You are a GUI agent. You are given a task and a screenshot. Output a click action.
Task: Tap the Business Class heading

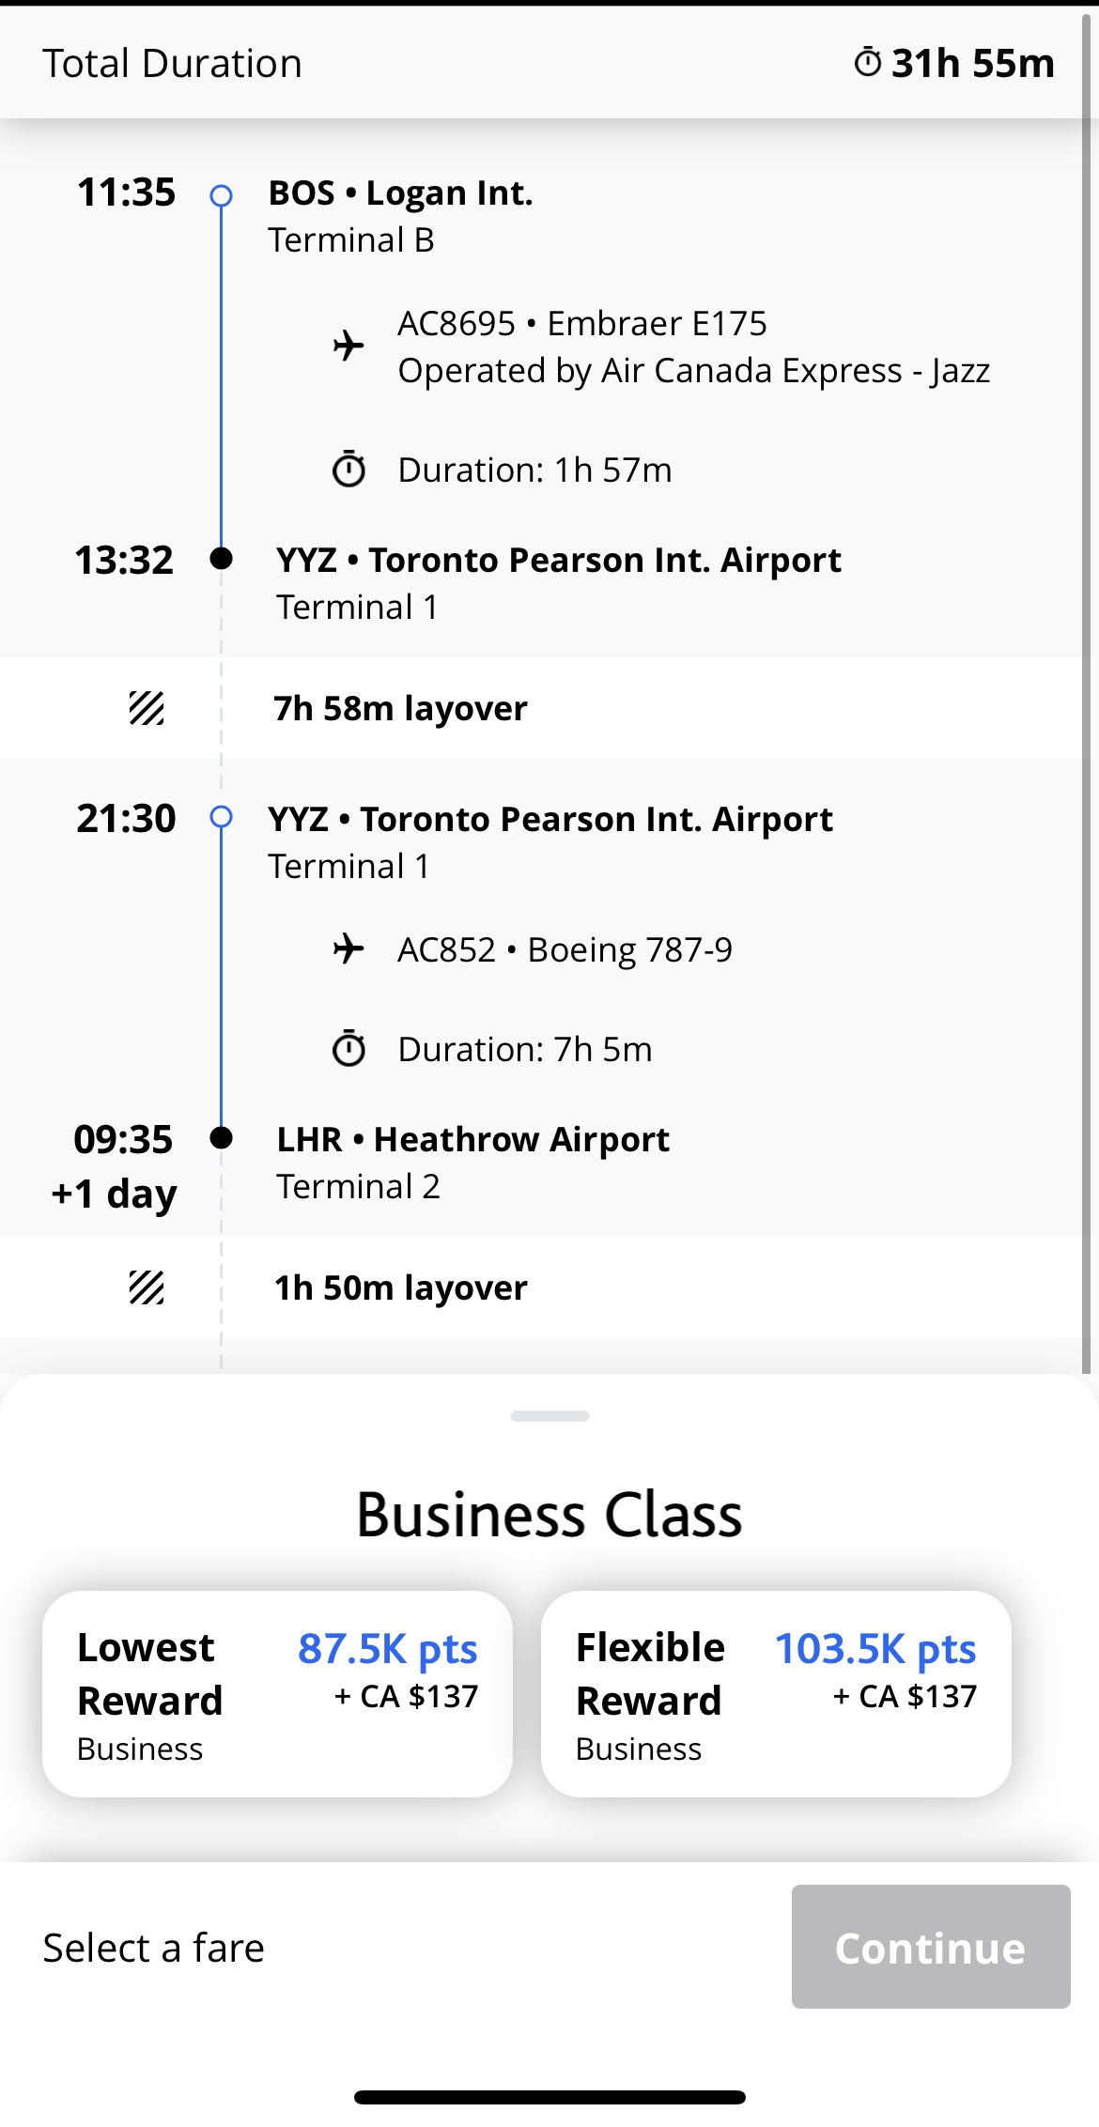click(549, 1515)
